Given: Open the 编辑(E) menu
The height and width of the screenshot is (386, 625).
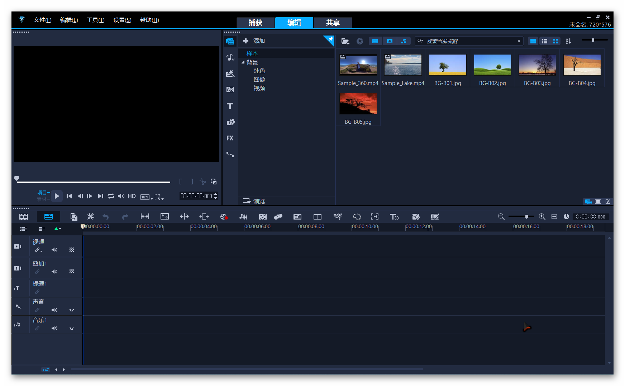Looking at the screenshot, I should click(x=69, y=20).
